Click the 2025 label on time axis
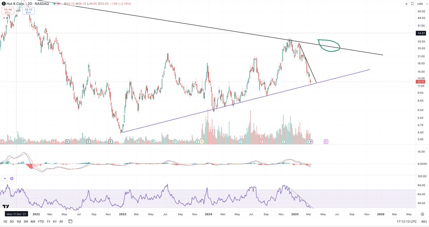 pos(295,214)
